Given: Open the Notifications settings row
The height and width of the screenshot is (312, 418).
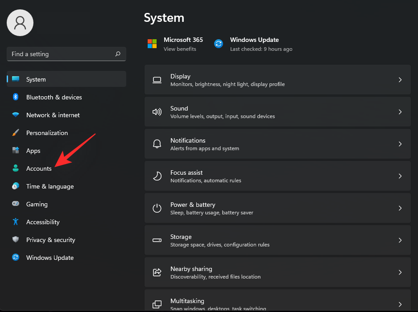Looking at the screenshot, I should click(x=277, y=144).
